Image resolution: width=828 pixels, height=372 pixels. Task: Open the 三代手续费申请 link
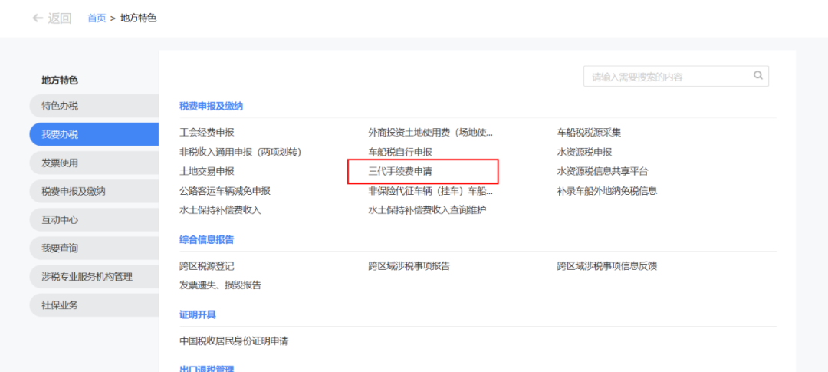pyautogui.click(x=400, y=171)
